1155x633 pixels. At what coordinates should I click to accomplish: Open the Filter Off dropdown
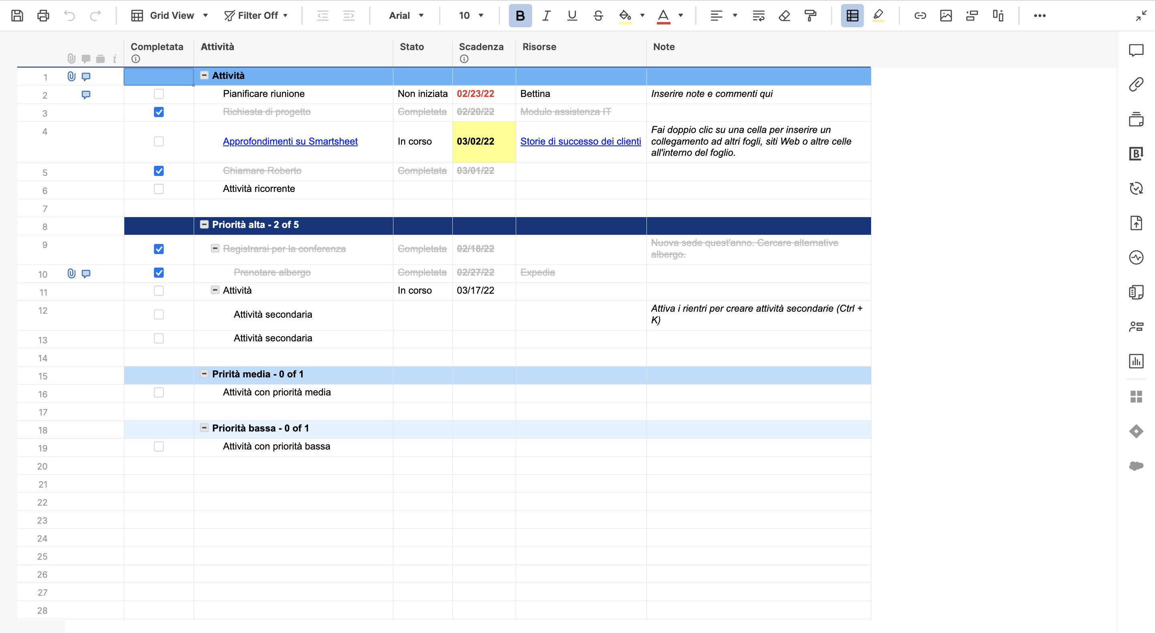coord(256,16)
